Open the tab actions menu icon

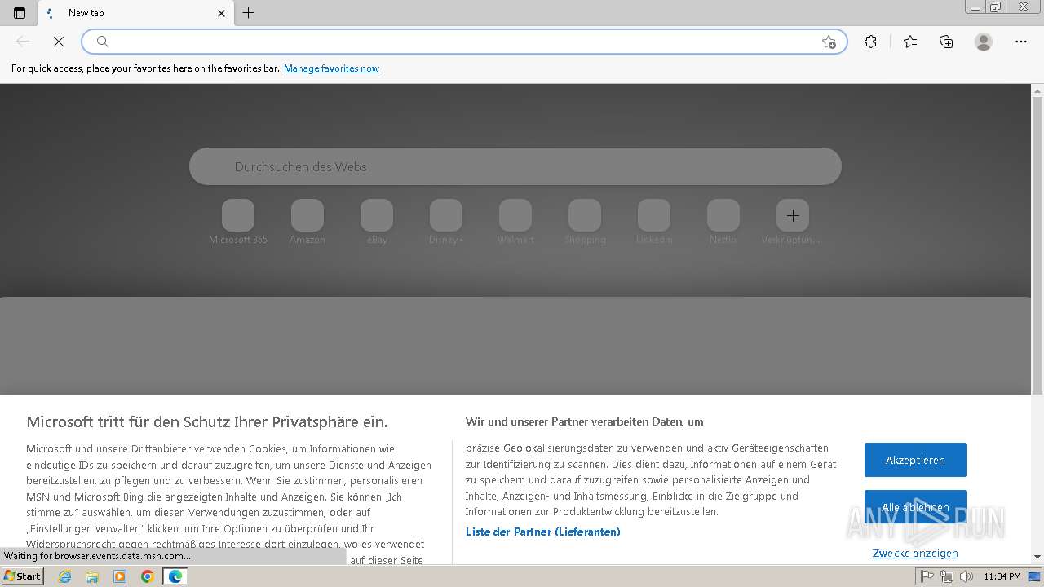coord(20,13)
